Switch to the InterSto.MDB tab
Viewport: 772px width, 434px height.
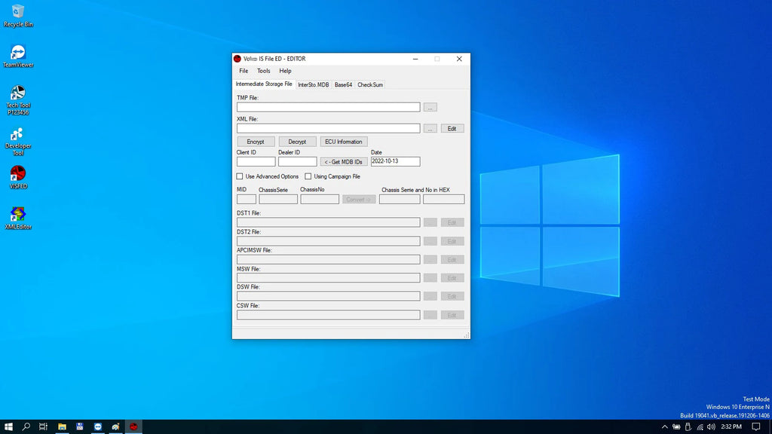313,84
